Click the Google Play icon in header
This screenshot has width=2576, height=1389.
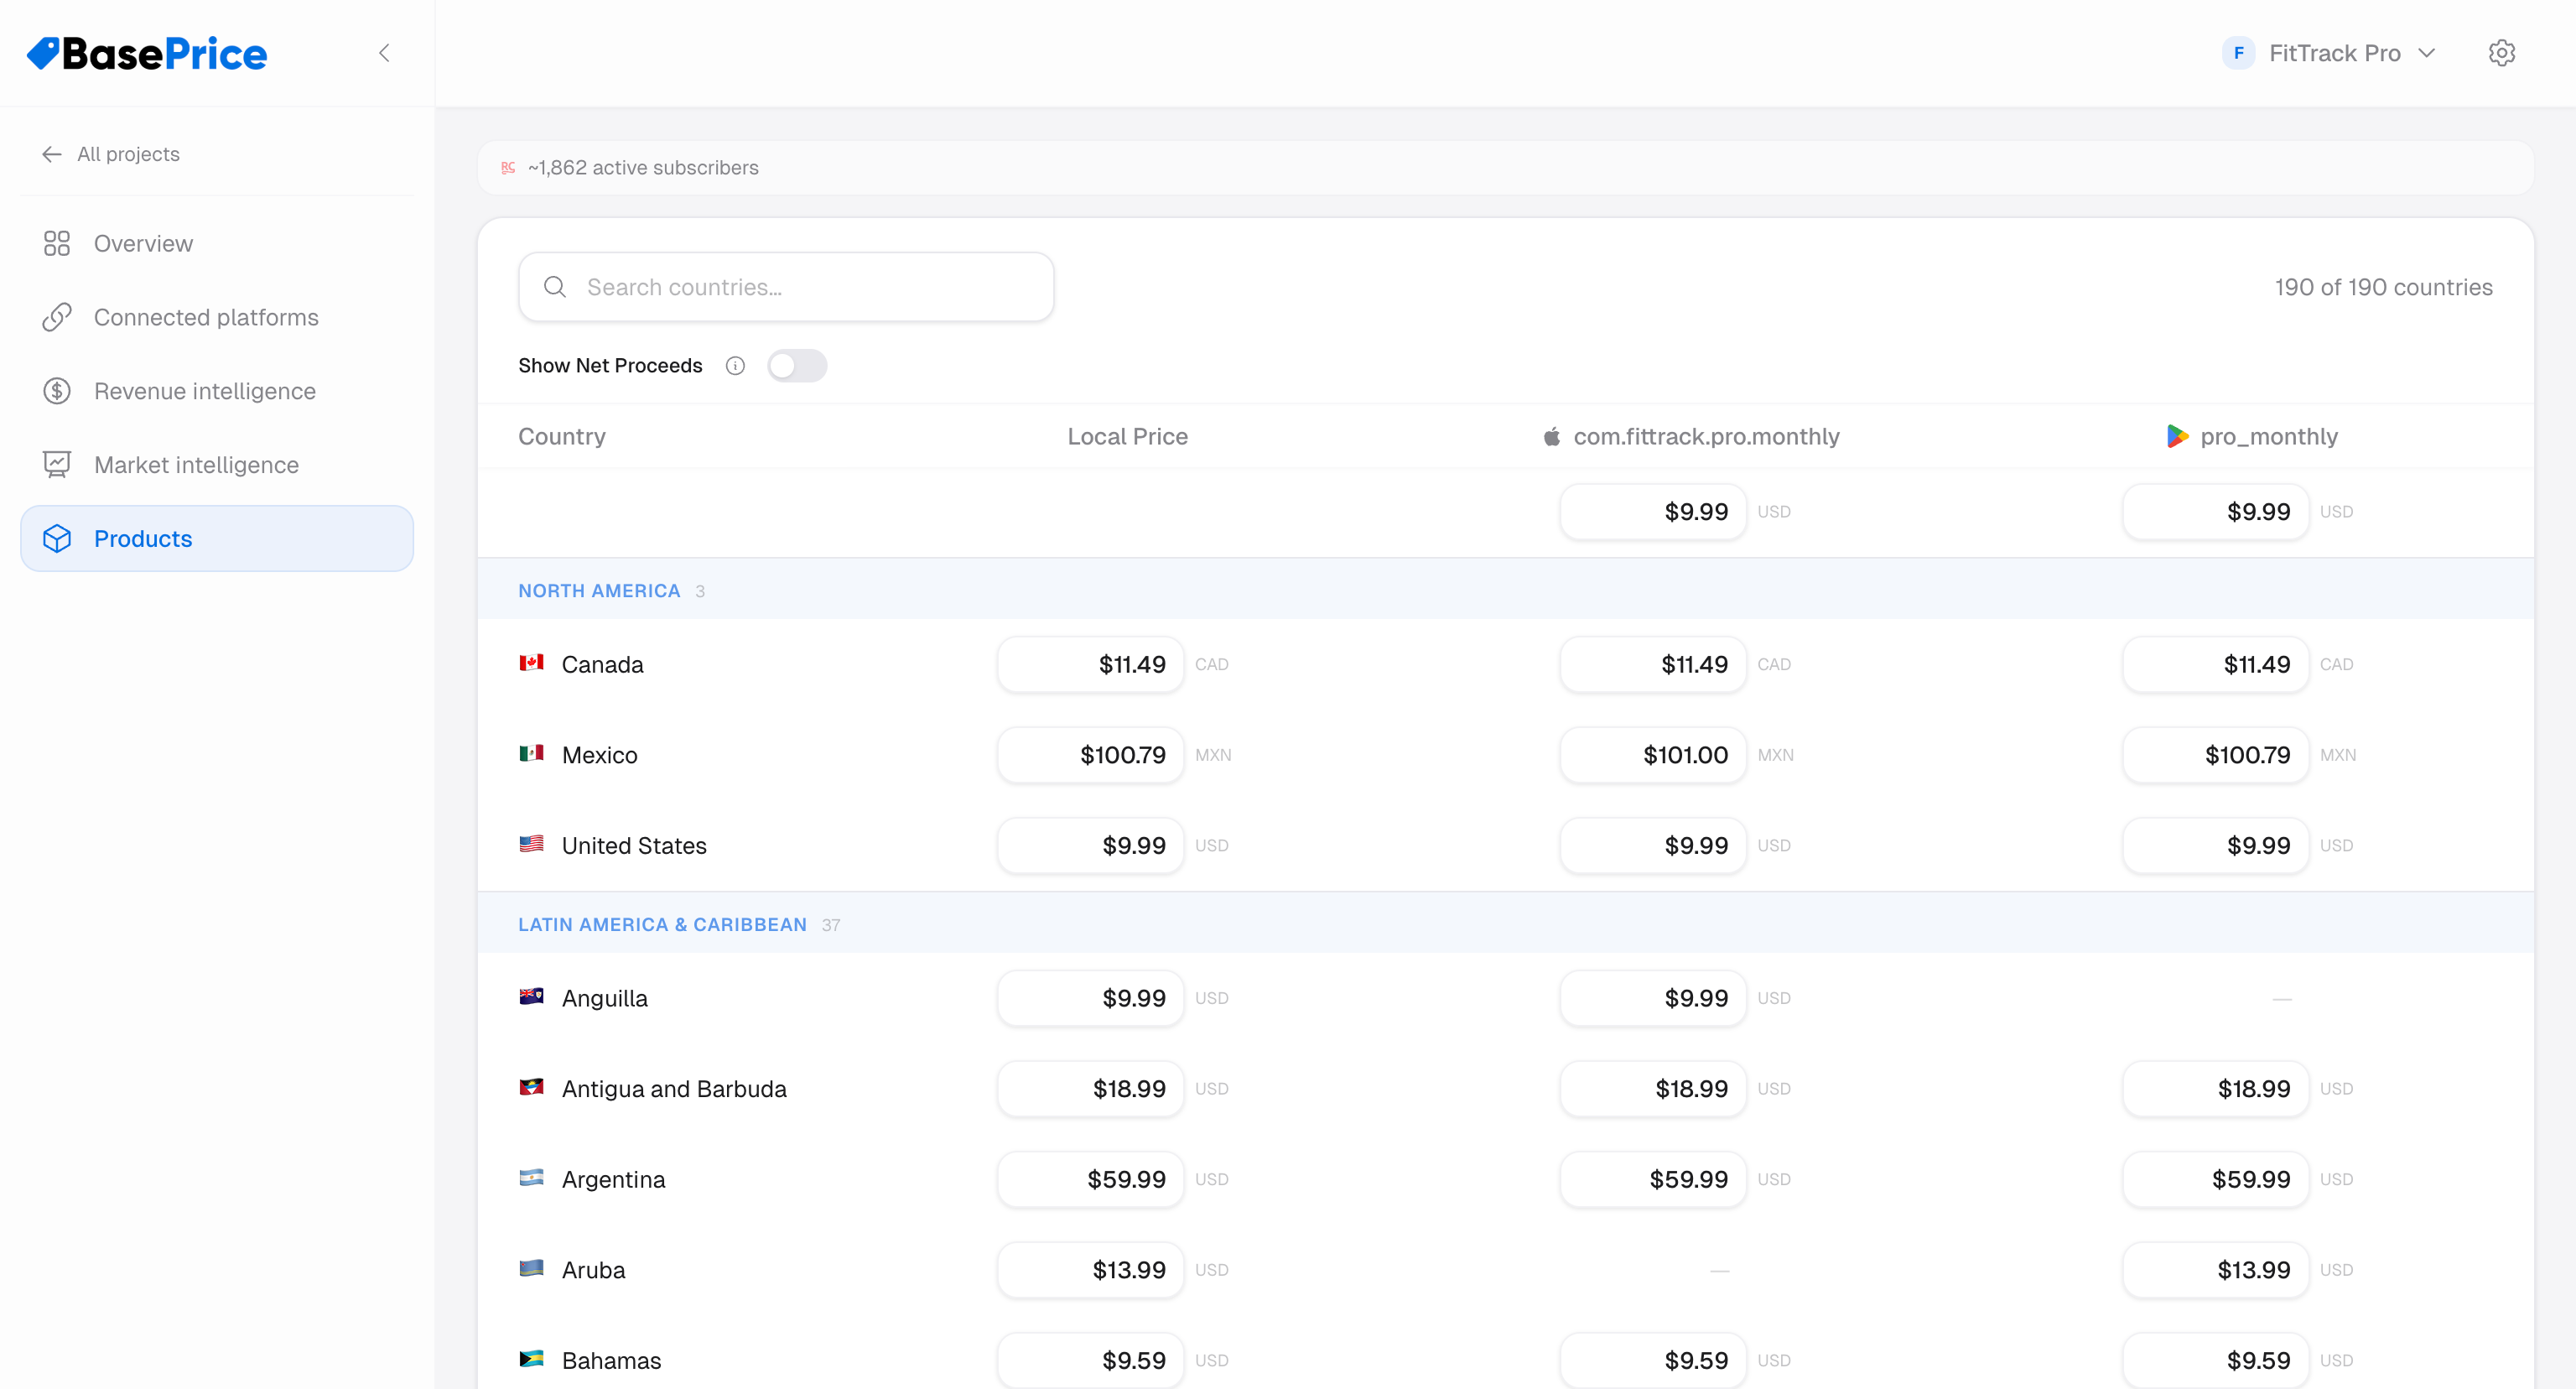pyautogui.click(x=2177, y=436)
